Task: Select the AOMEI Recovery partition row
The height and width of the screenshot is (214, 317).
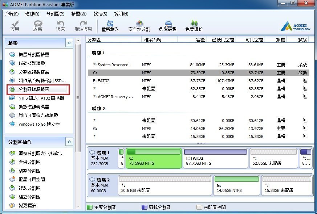Action: [x=199, y=97]
